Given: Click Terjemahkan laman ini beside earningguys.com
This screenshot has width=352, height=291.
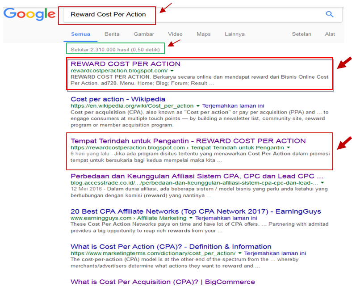Looking at the screenshot, I should tap(226, 218).
